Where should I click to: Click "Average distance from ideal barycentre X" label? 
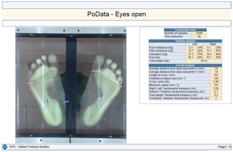click(177, 69)
